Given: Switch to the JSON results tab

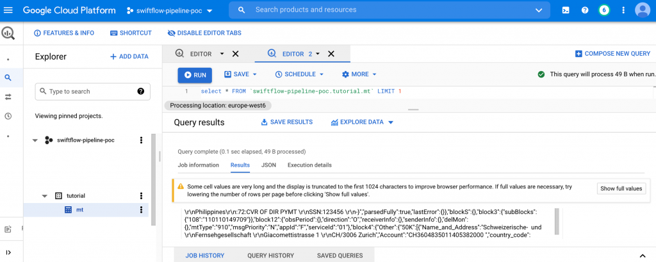Looking at the screenshot, I should pos(268,165).
